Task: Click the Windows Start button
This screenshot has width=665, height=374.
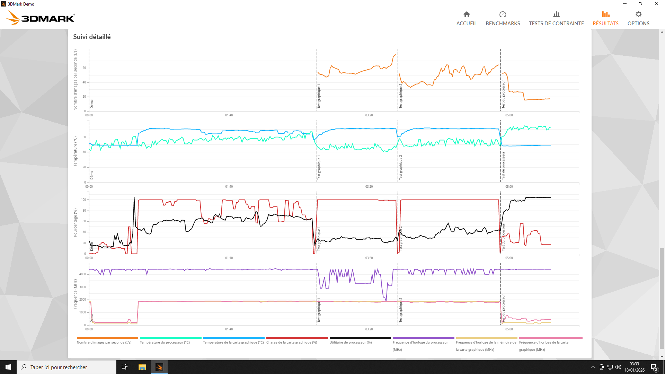Action: pos(8,367)
